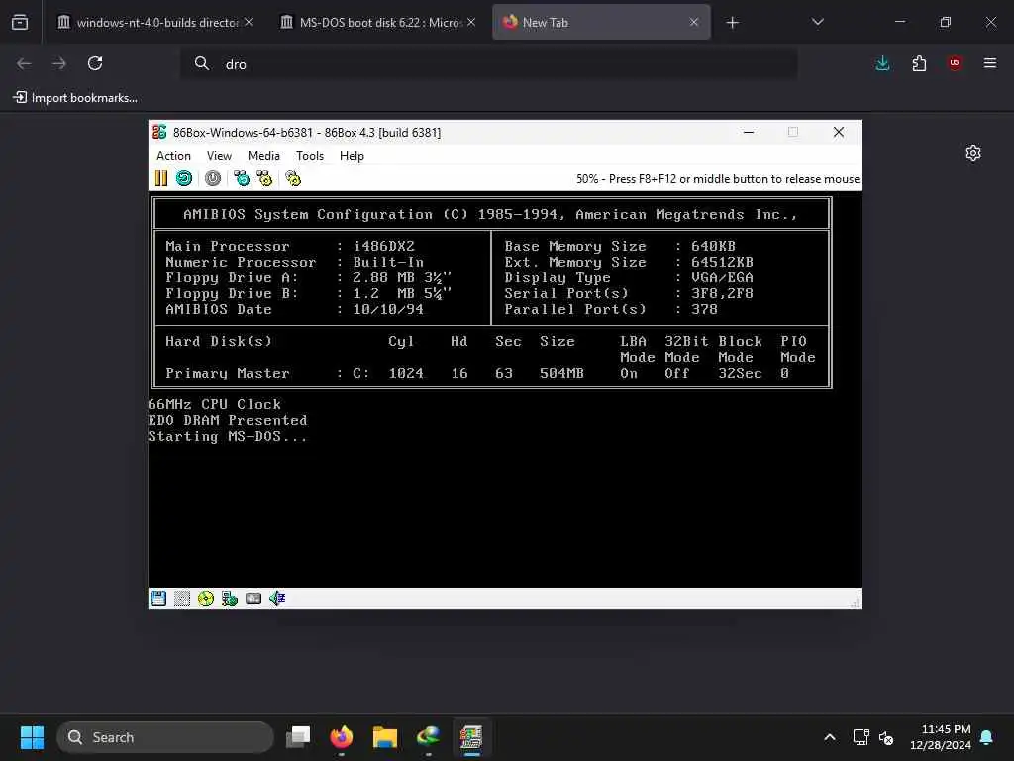This screenshot has width=1014, height=761.
Task: Click the uBlock Origin extension icon
Action: tap(955, 63)
